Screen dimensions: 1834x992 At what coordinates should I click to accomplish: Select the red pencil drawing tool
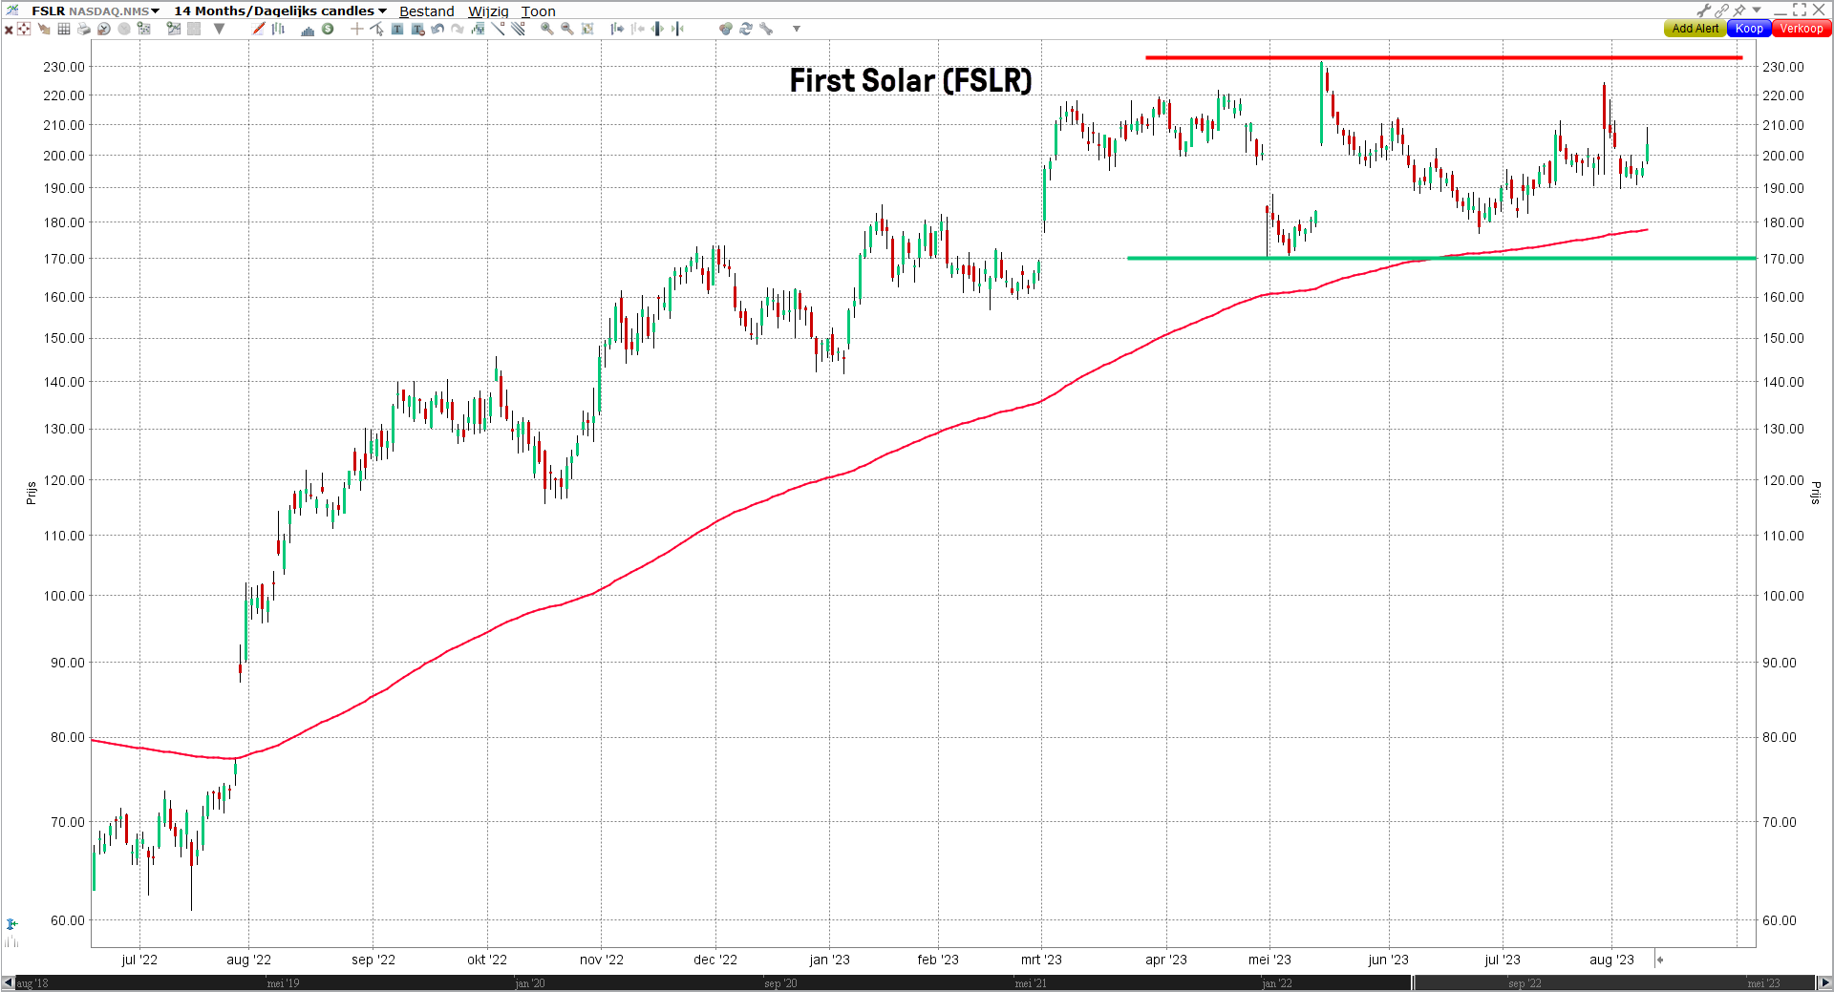pos(258,29)
